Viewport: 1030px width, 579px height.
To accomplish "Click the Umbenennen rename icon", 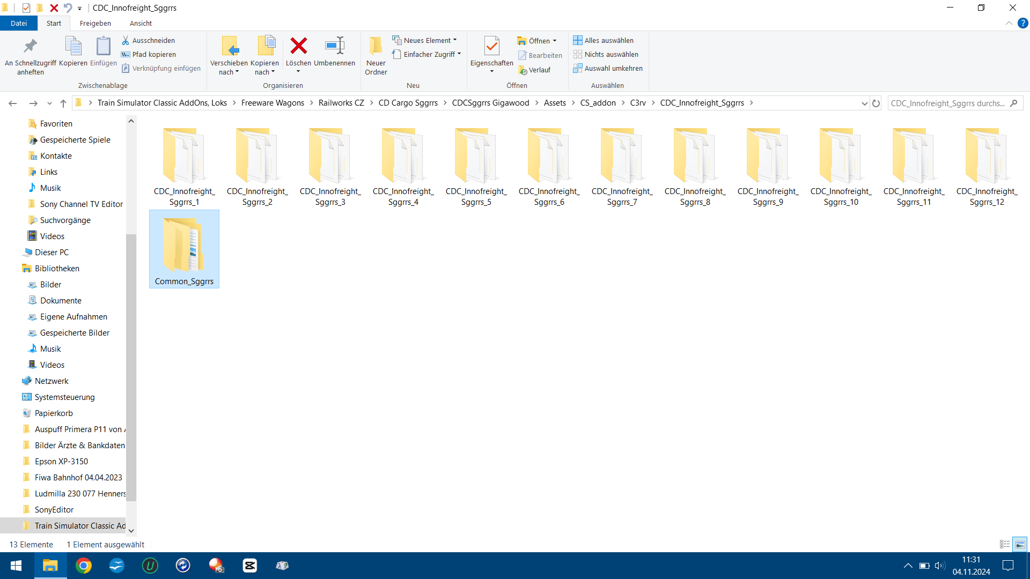I will tap(335, 47).
